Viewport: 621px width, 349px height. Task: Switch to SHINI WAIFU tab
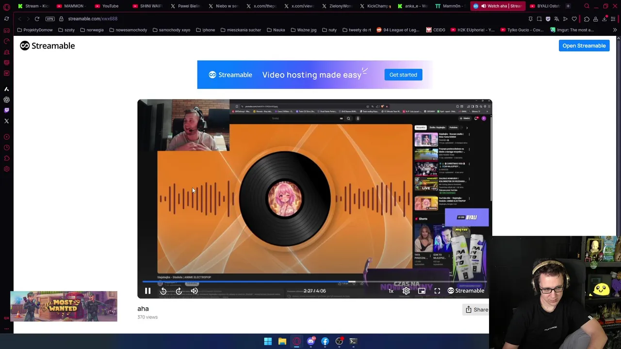coord(147,6)
